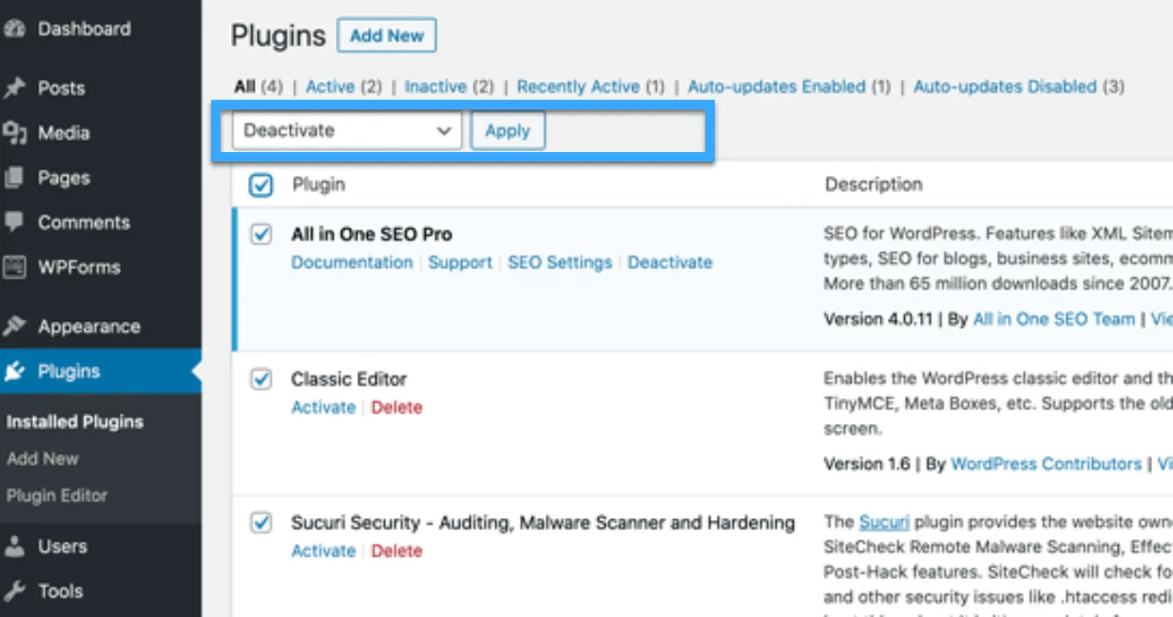This screenshot has height=617, width=1173.
Task: Open the Dashboard icon in sidebar
Action: (12, 29)
